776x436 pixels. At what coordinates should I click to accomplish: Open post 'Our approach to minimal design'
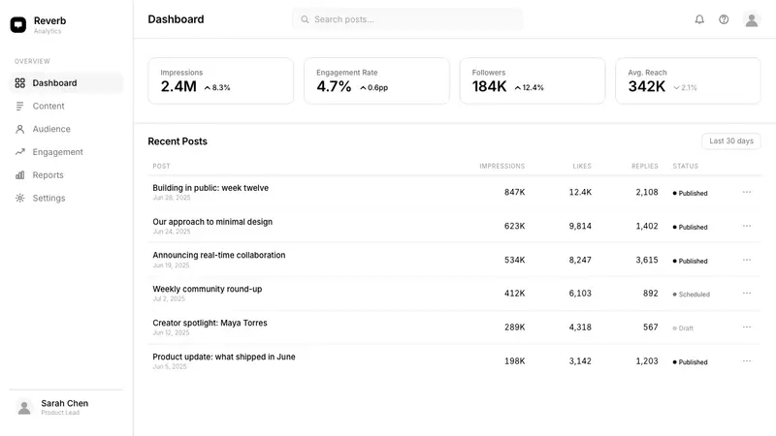pyautogui.click(x=212, y=222)
